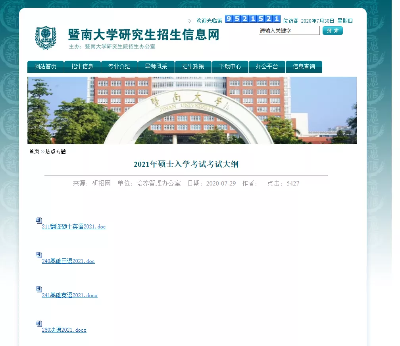Click the Jinan University emblem logo
This screenshot has width=400, height=346.
pyautogui.click(x=46, y=38)
